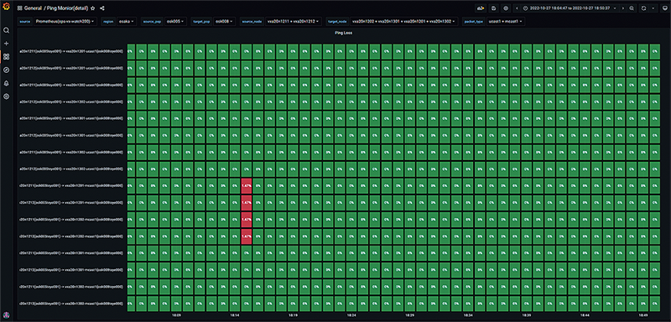Open the dashboards grid icon in sidebar
The width and height of the screenshot is (671, 322).
6,56
